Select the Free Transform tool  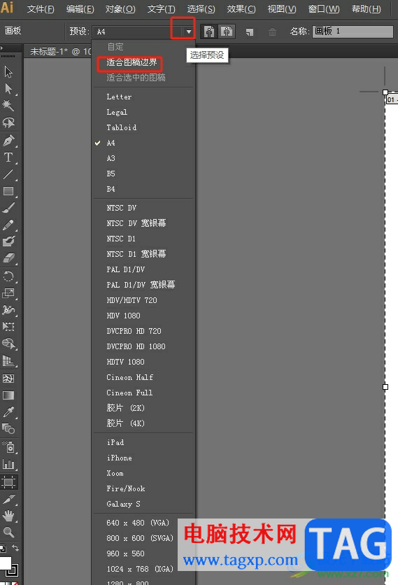click(8, 327)
